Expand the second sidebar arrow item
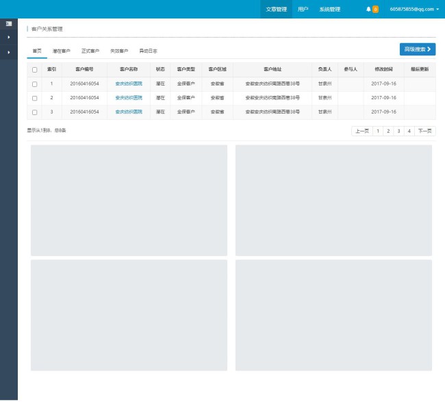445x402 pixels. click(x=8, y=52)
